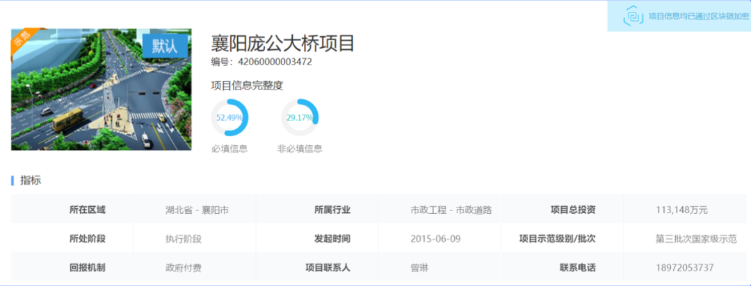Click the blockchain encryption hexagon icon
Viewport: 751px width, 286px height.
point(633,16)
